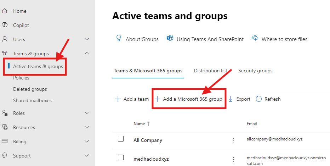Open Copilot via its sidebar icon
Screen dimensions: 330x166
pyautogui.click(x=5, y=25)
